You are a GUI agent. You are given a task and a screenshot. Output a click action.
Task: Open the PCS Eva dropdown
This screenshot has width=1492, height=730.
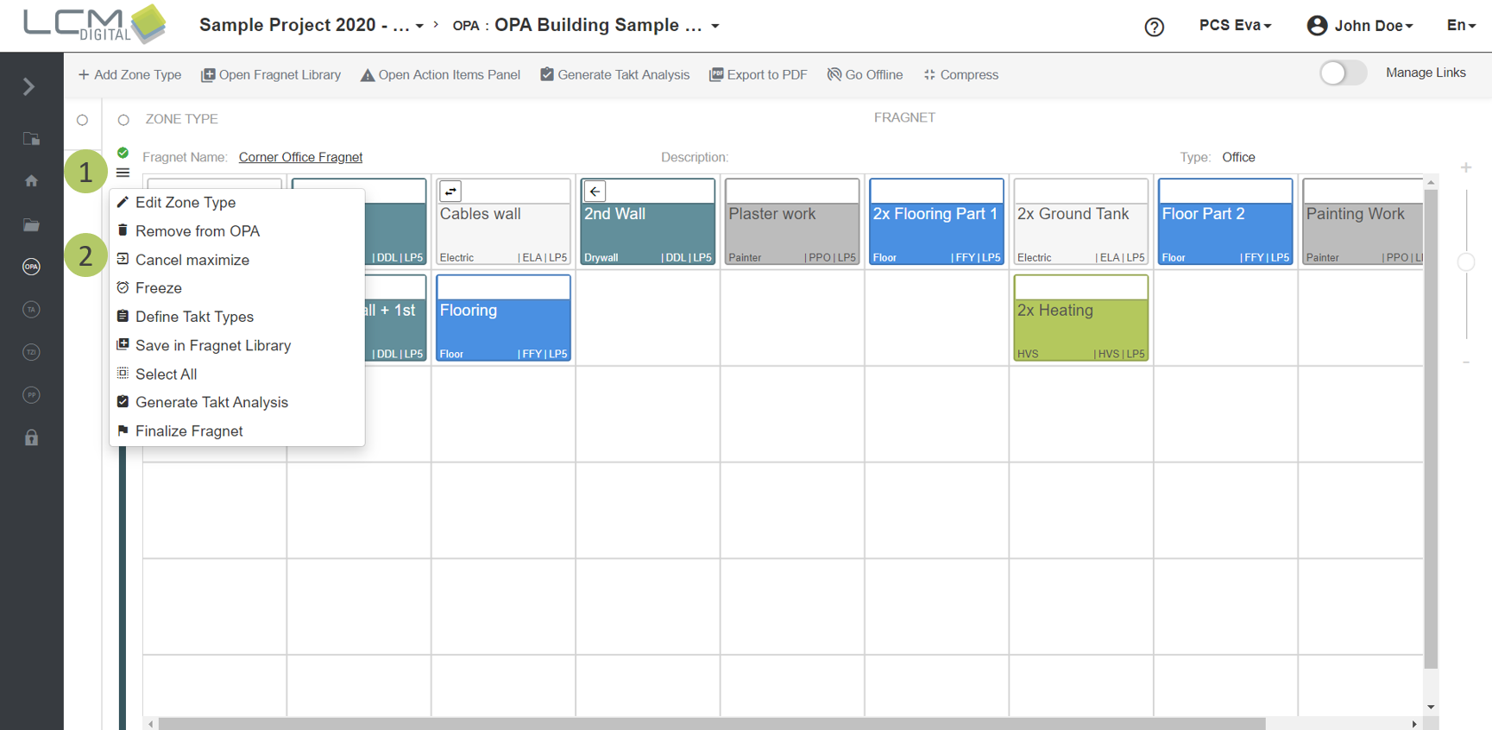click(x=1235, y=26)
